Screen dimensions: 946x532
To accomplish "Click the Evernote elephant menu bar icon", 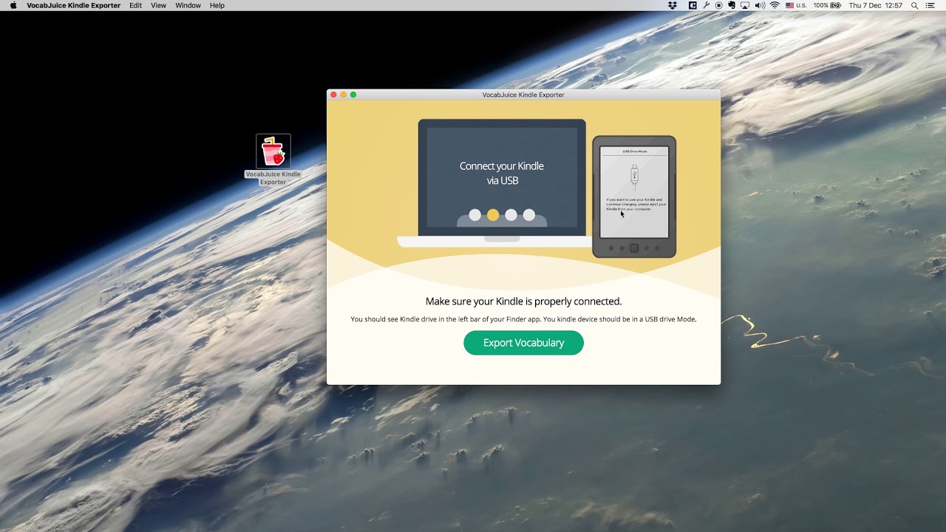I will click(x=732, y=5).
